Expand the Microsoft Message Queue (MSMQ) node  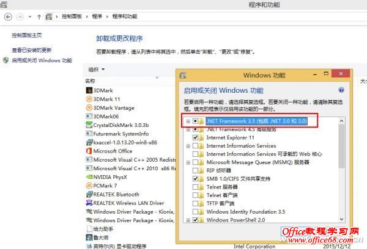(188, 162)
